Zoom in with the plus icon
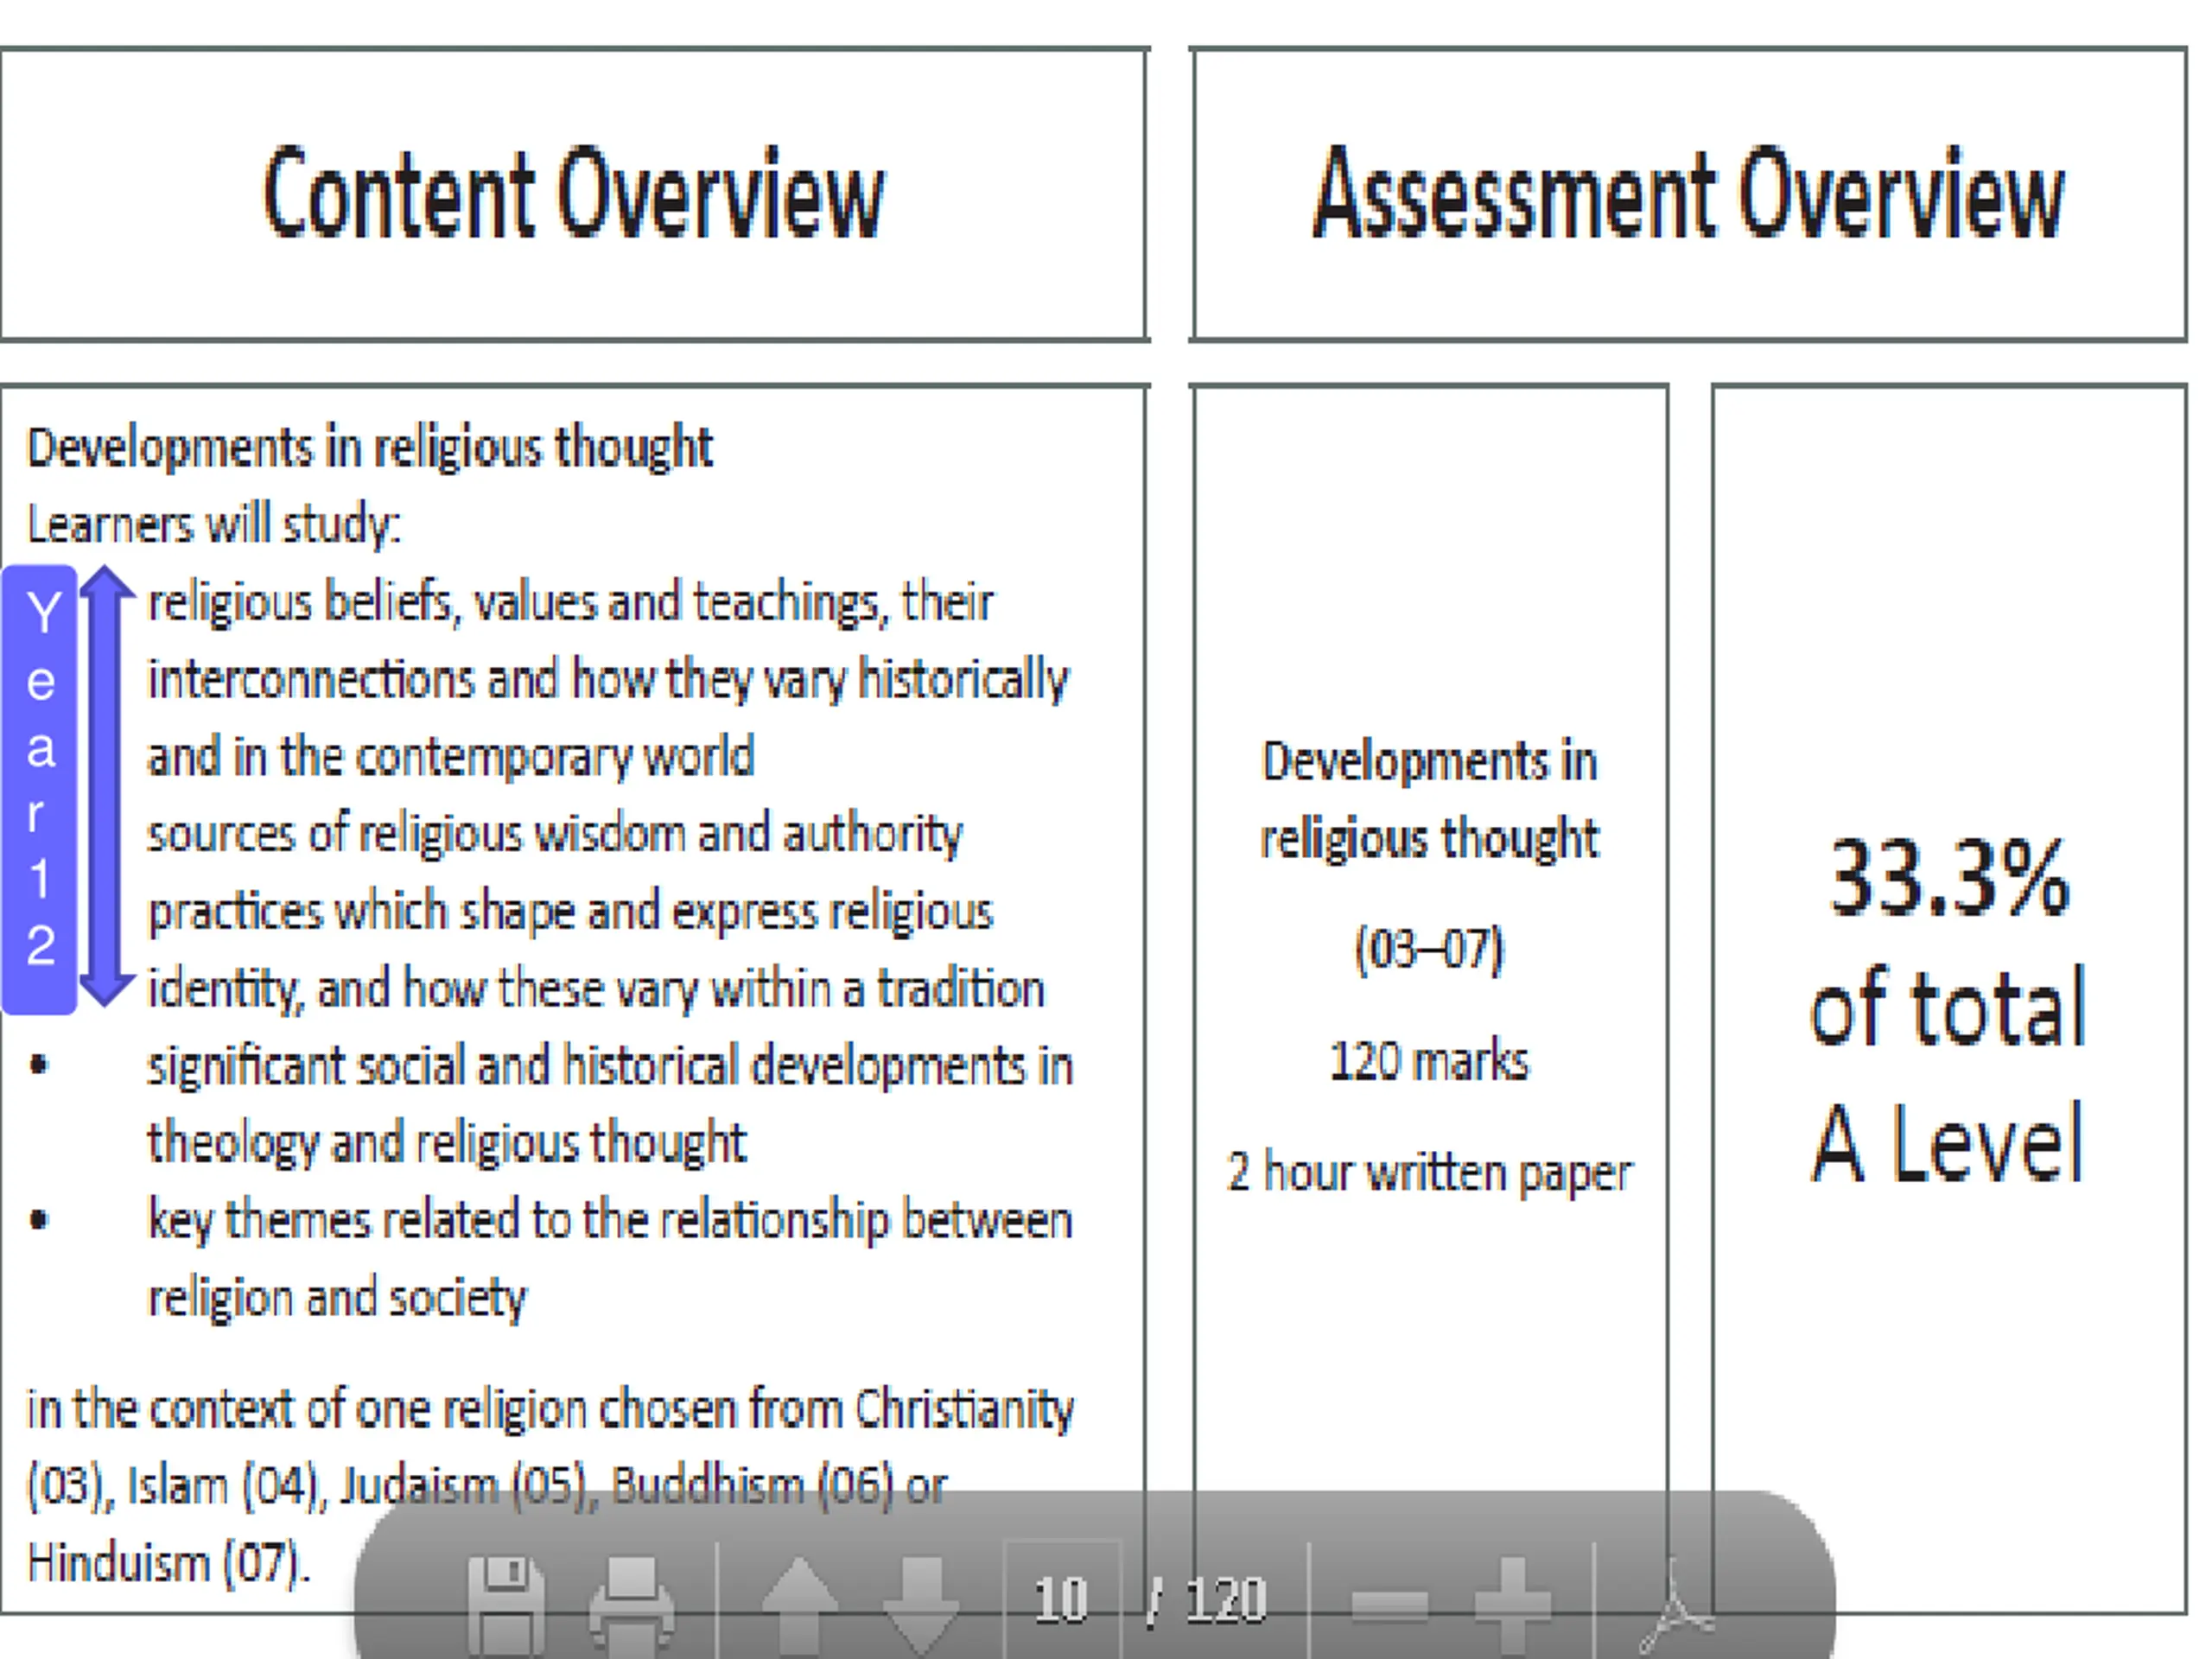Screen dimensions: 2212x1659 1513,1604
